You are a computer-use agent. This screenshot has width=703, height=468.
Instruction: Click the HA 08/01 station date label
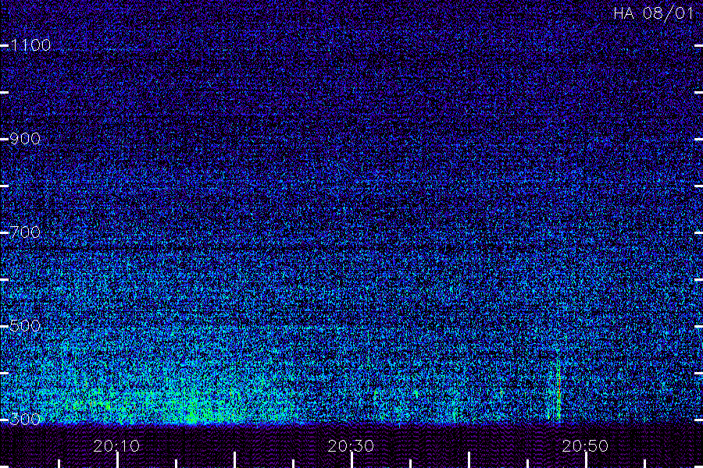pyautogui.click(x=654, y=13)
